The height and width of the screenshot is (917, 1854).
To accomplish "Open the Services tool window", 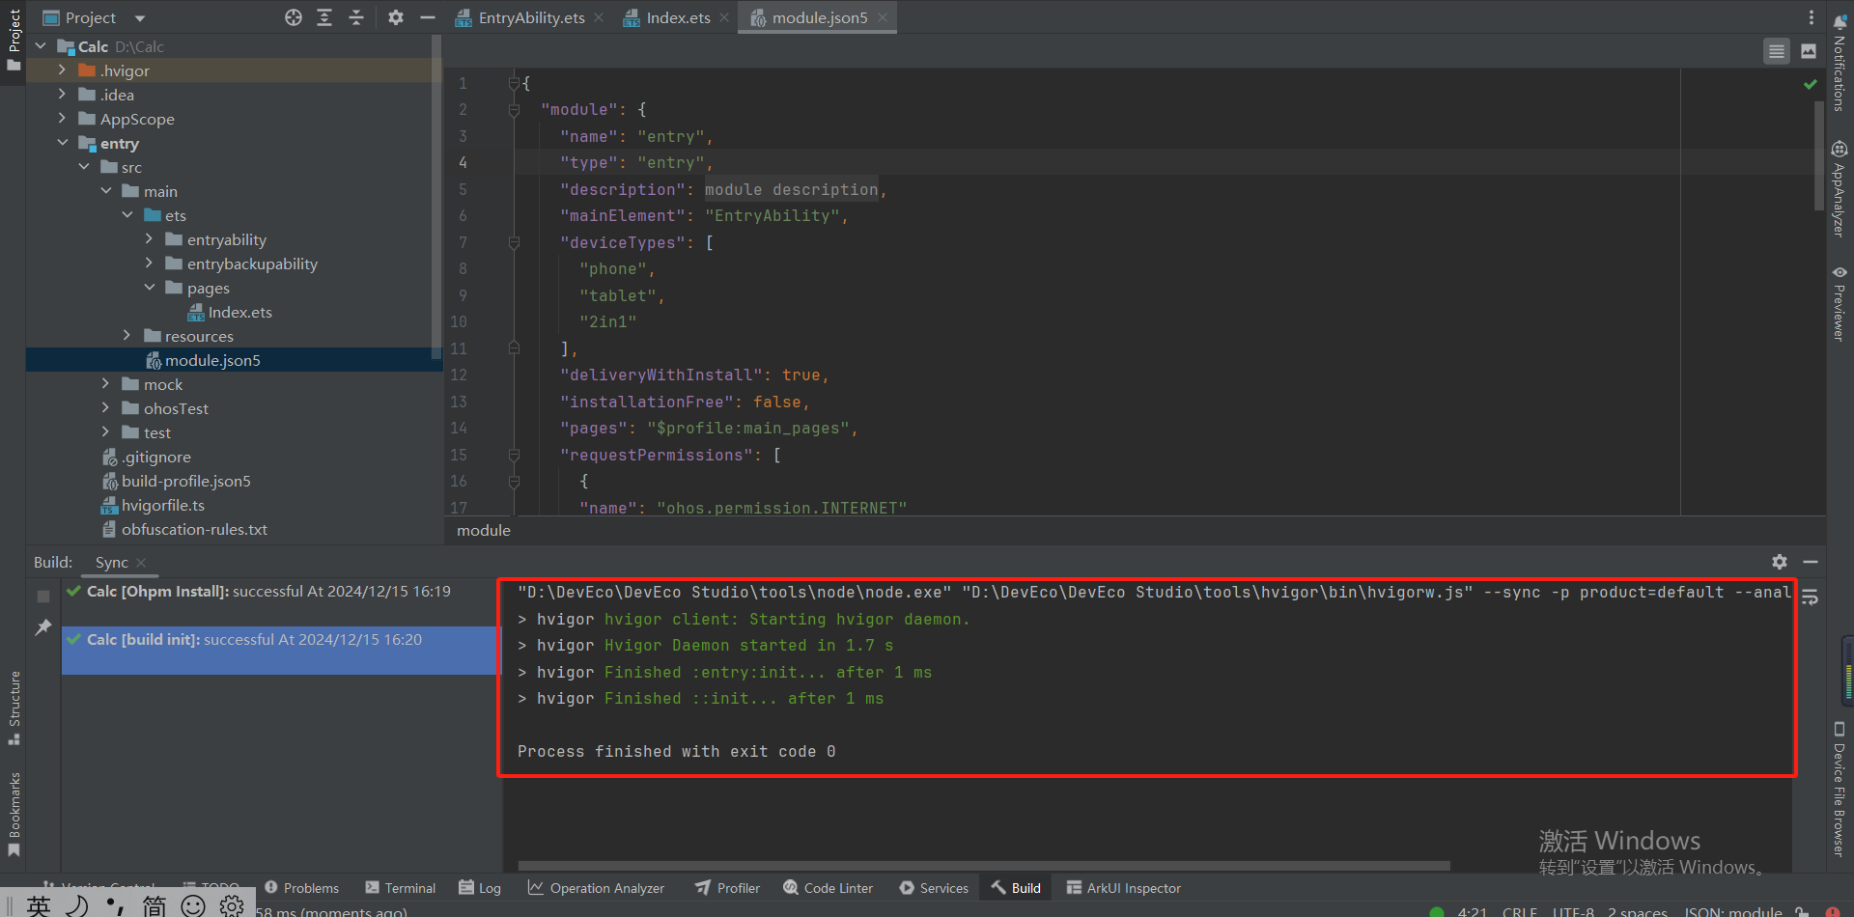I will (933, 888).
